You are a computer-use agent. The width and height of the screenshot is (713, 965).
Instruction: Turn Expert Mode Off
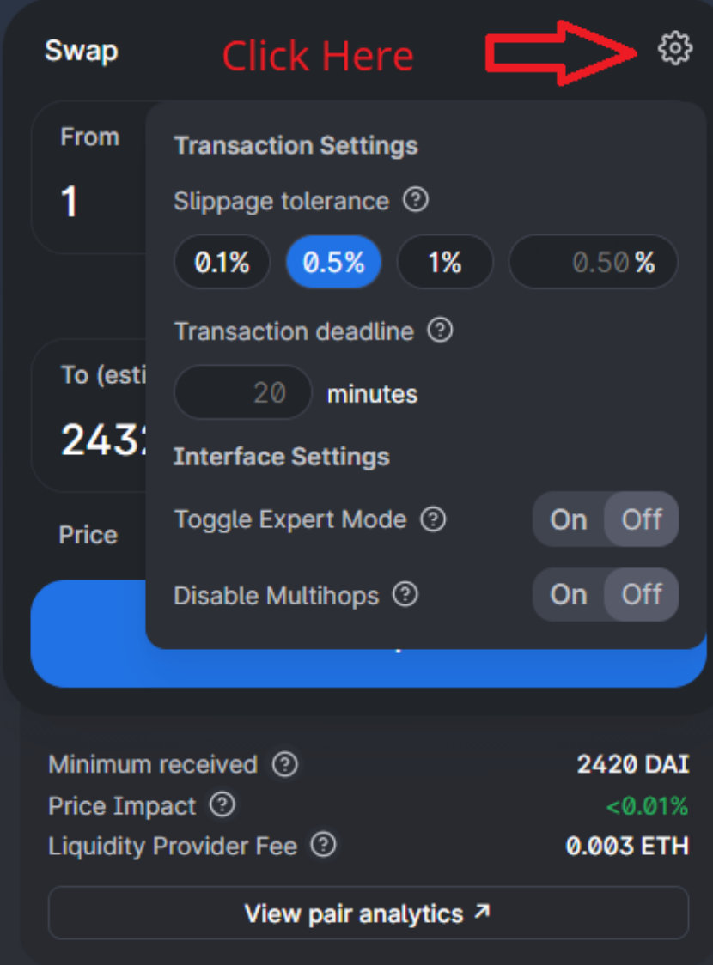coord(642,519)
